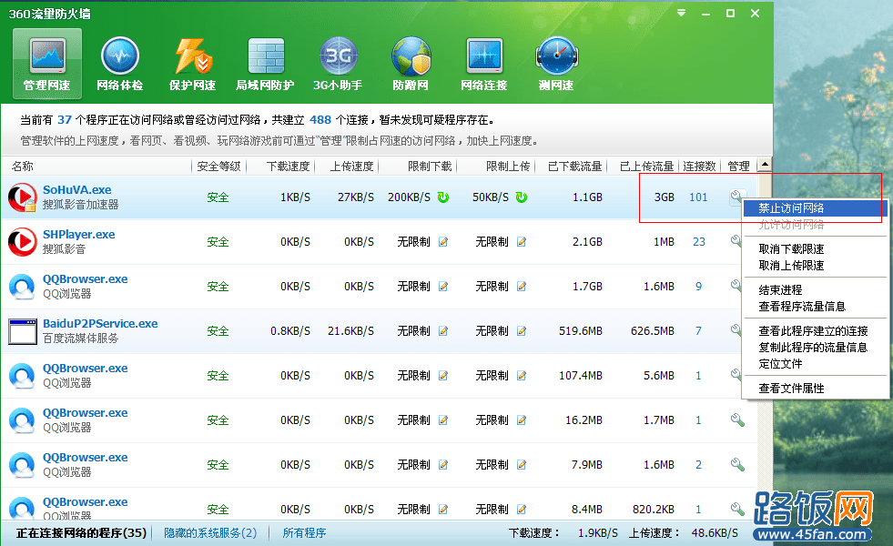Click the BaiduP2PService.exe window icon
893x546 pixels.
pos(23,331)
